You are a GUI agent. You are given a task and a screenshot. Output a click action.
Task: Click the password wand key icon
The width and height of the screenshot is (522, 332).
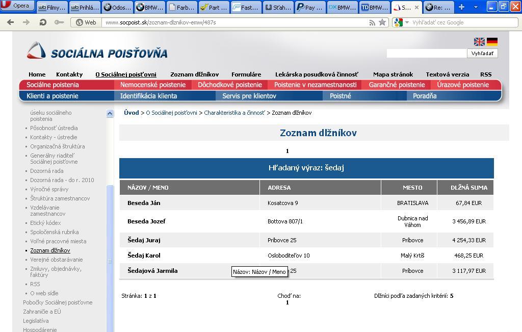point(59,22)
